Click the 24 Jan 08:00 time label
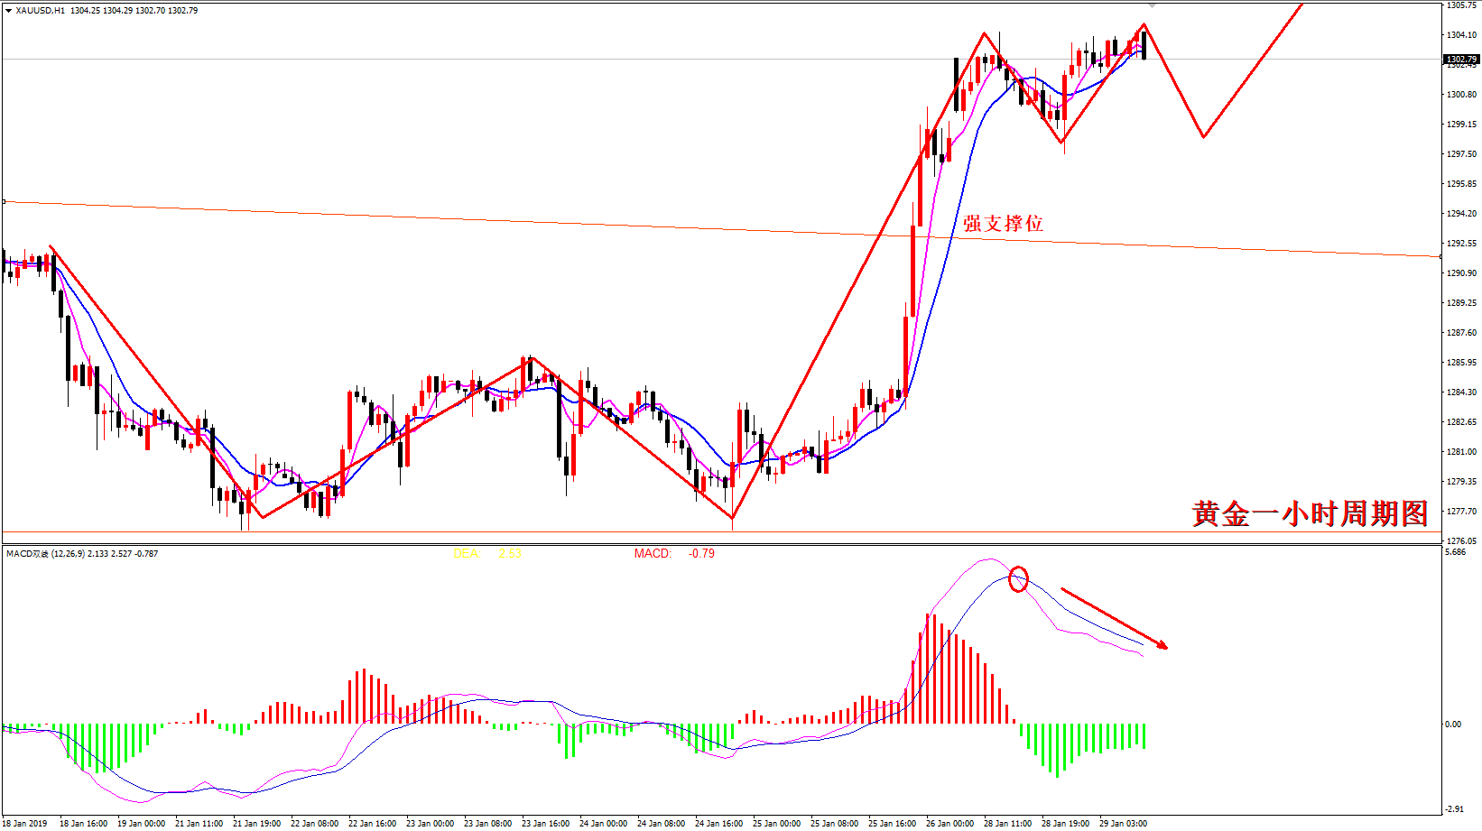The width and height of the screenshot is (1482, 831). coord(662,823)
